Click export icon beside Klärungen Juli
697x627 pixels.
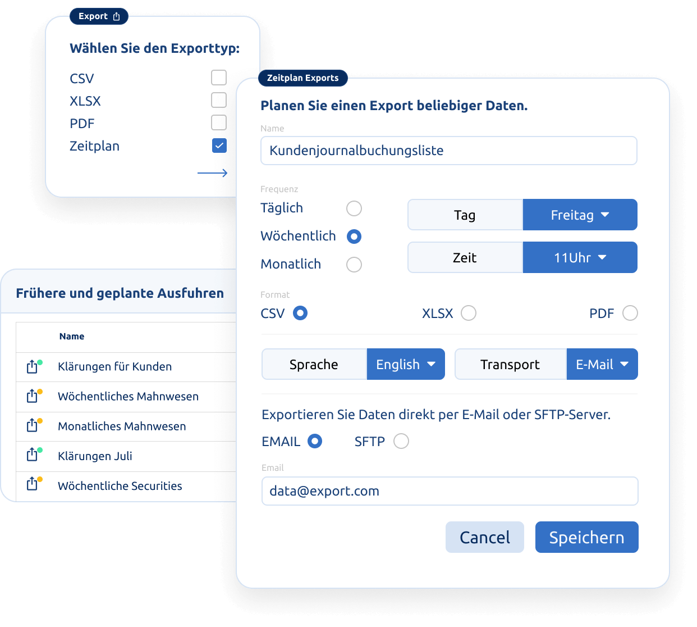pyautogui.click(x=33, y=455)
